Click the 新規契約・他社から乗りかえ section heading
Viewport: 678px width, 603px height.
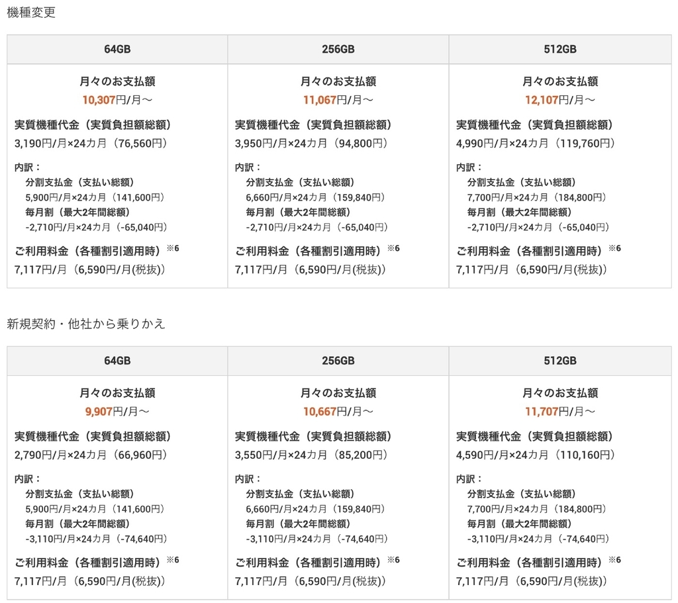point(86,324)
